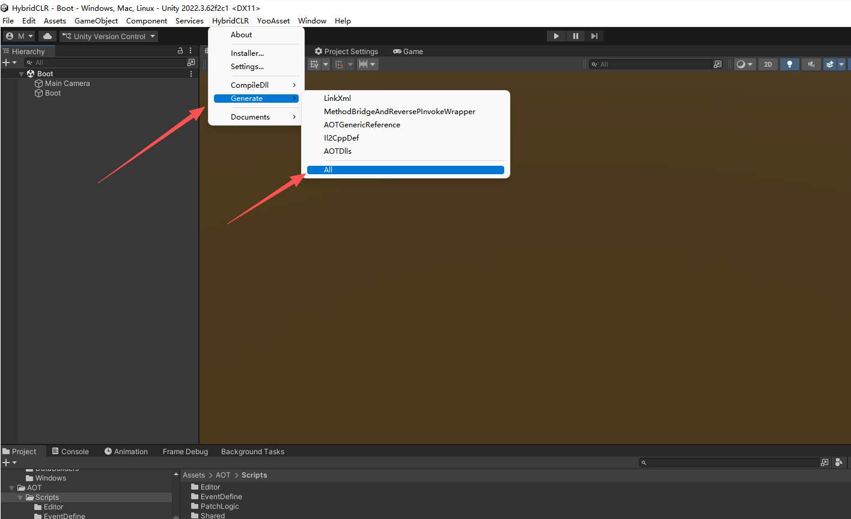Select the PatchLogic folder

coord(215,506)
